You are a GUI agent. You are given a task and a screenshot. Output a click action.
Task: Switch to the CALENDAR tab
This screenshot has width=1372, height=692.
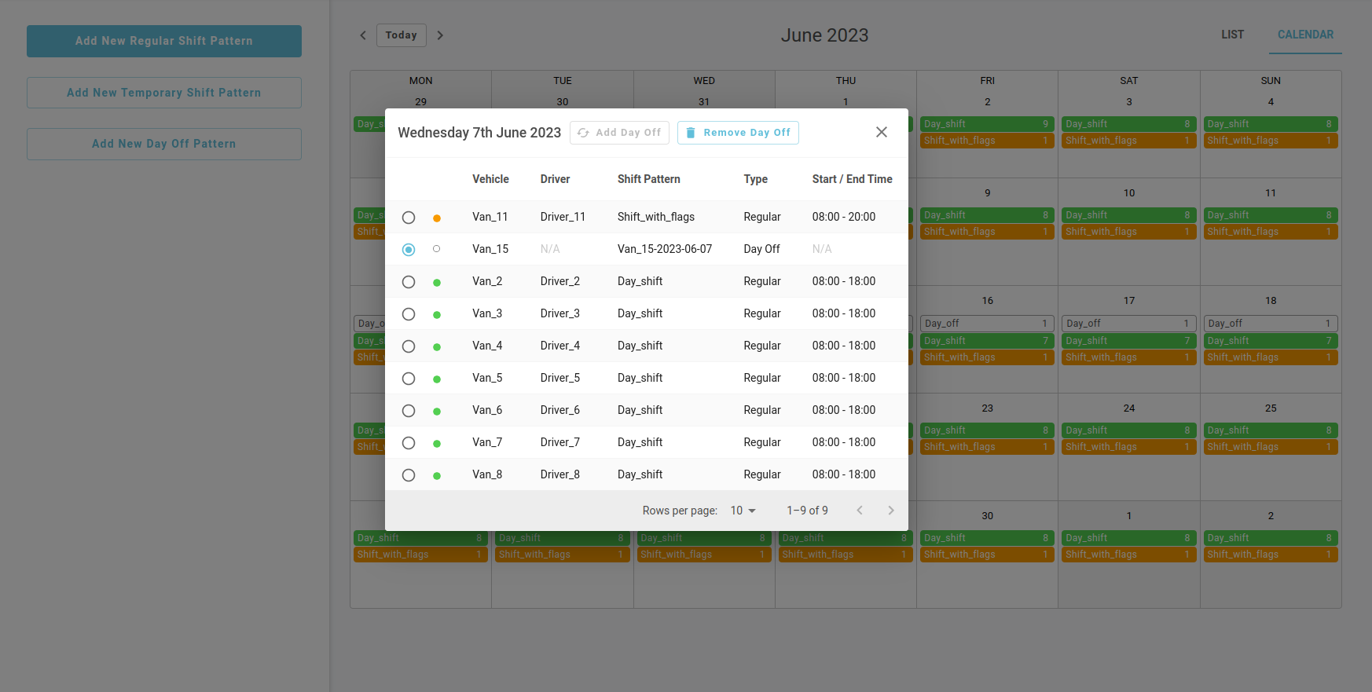pos(1304,35)
